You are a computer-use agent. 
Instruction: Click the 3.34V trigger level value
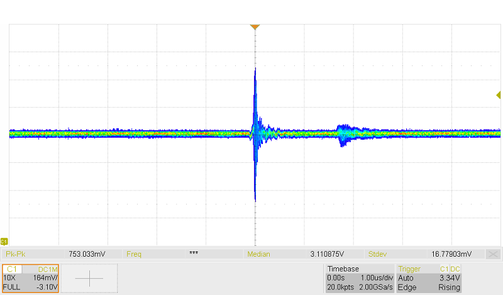[x=450, y=277]
